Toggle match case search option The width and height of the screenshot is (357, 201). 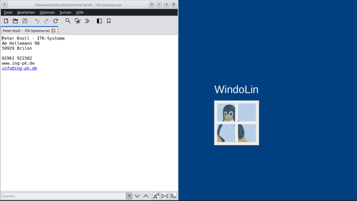pyautogui.click(x=156, y=196)
